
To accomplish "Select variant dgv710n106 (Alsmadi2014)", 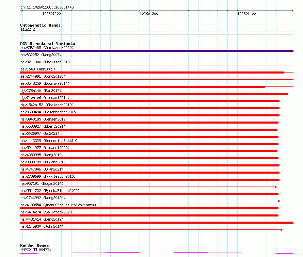I will 45,98.
